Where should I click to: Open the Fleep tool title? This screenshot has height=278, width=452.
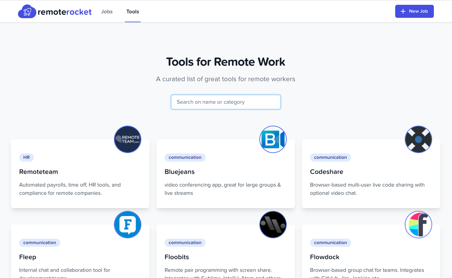(x=28, y=257)
